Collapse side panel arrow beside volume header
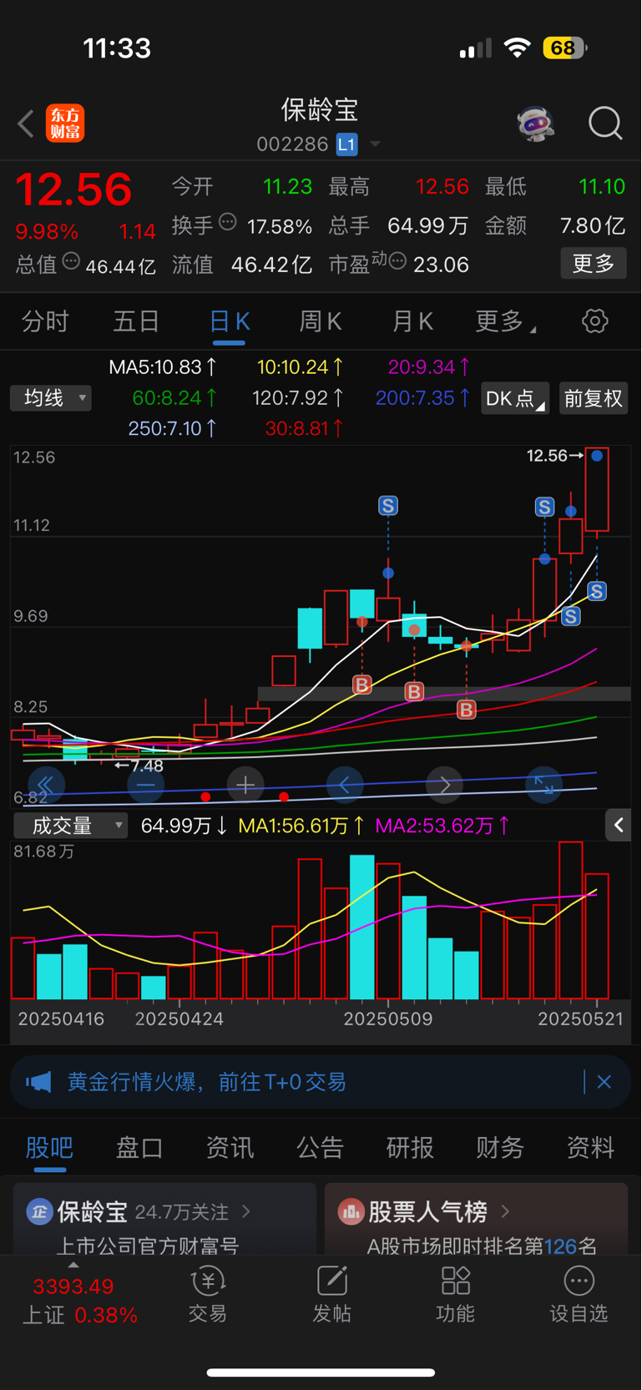The width and height of the screenshot is (642, 1390). click(x=619, y=826)
